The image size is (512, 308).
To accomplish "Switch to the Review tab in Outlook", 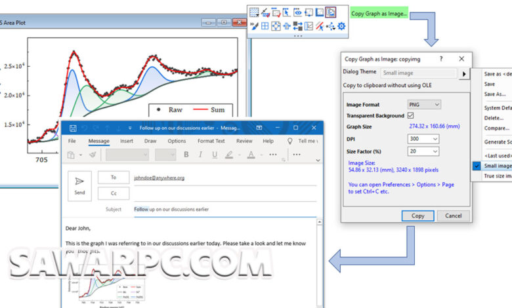I will [244, 141].
